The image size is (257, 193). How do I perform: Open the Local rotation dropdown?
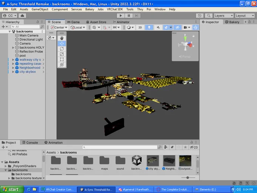[78, 27]
